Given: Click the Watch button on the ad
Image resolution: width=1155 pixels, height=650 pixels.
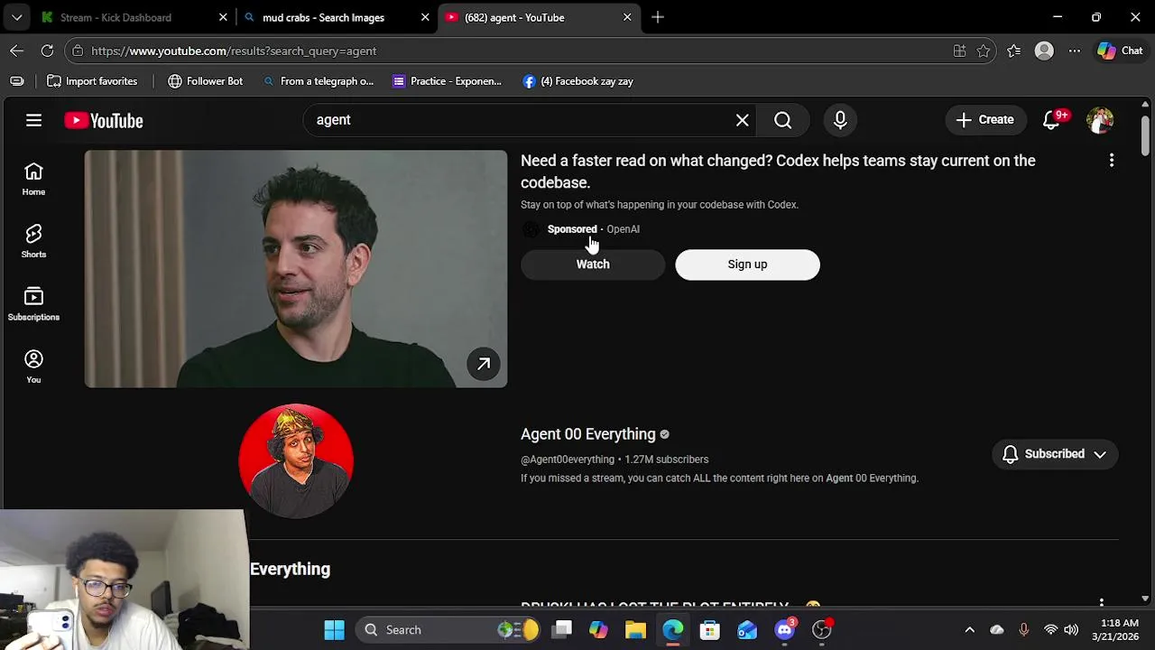Looking at the screenshot, I should (x=593, y=265).
